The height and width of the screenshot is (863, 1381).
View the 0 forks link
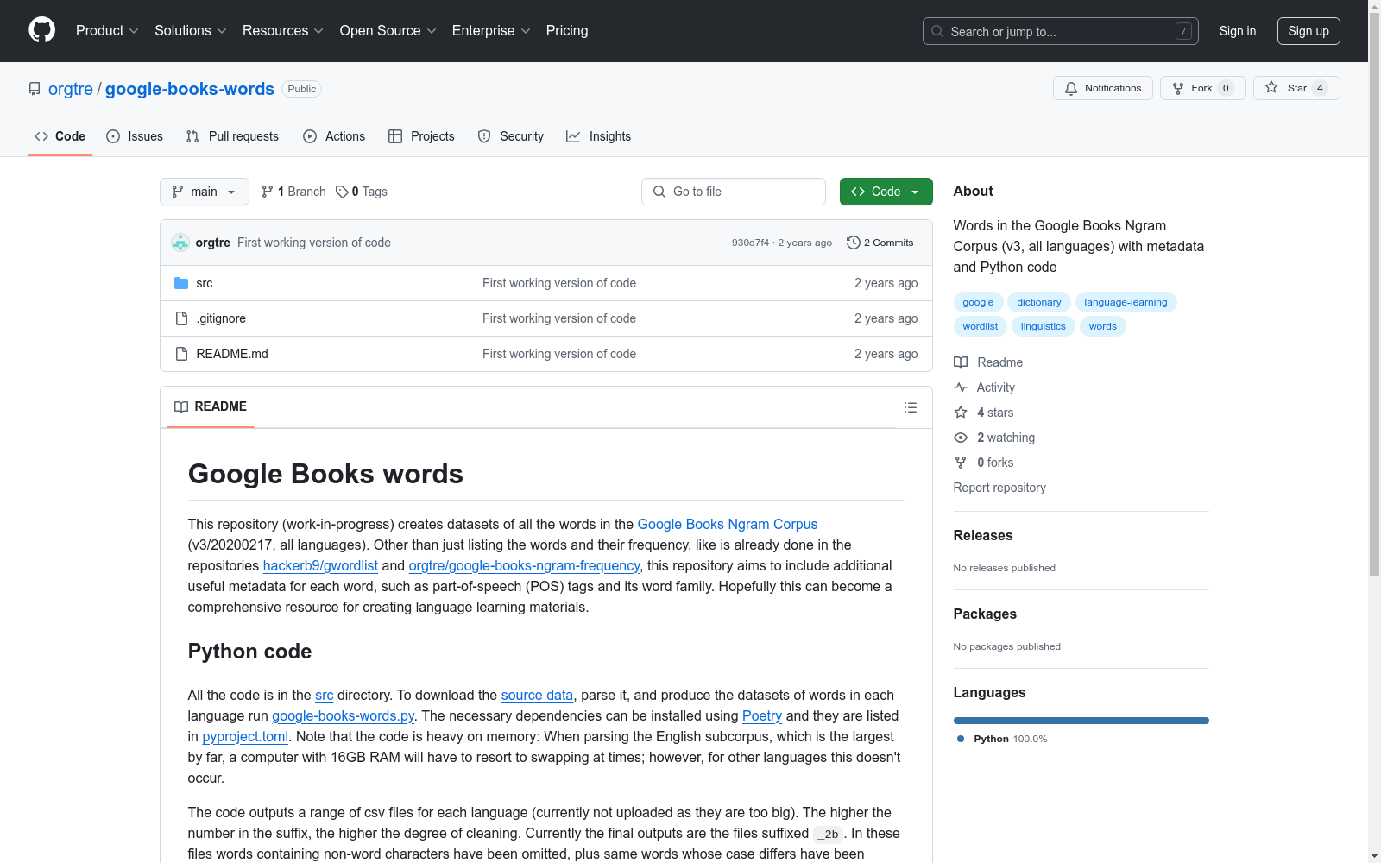[x=984, y=463]
